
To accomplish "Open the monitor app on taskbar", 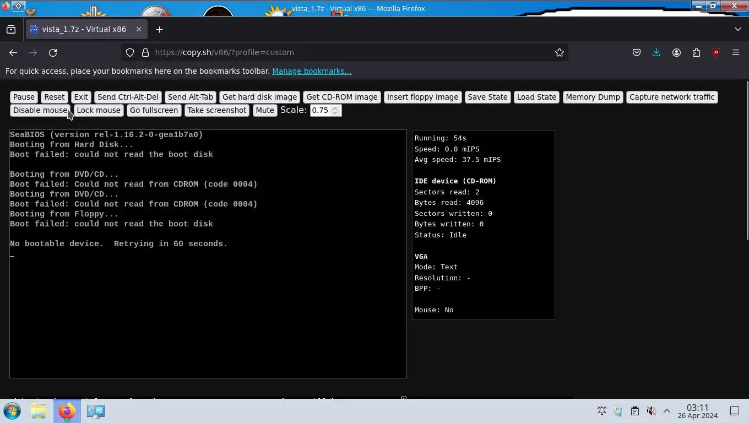I will (95, 411).
